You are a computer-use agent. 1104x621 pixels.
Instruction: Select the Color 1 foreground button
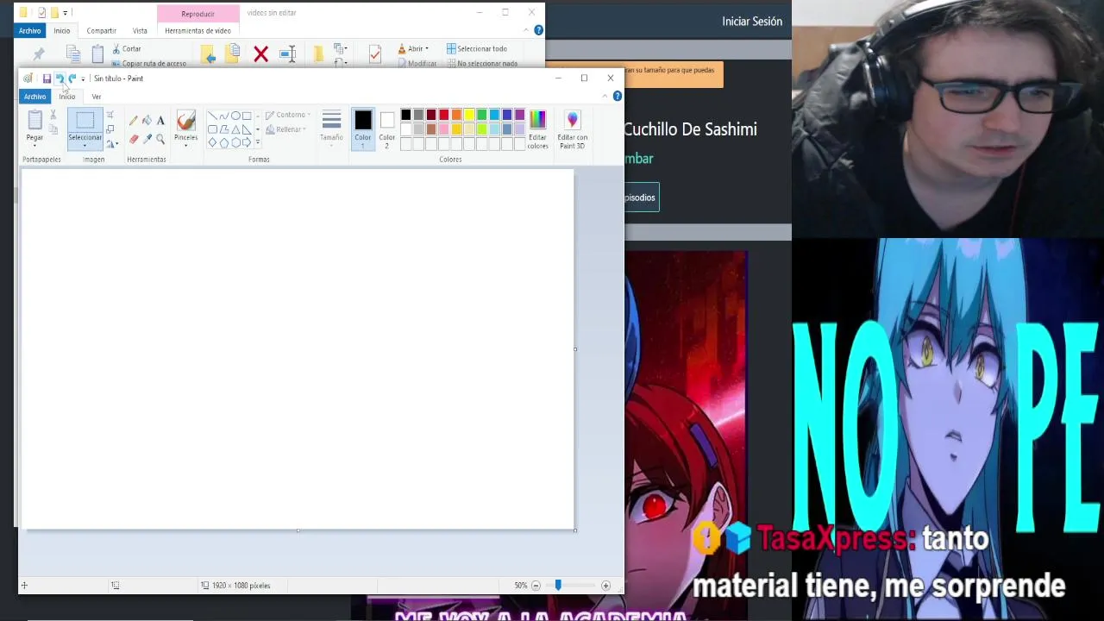362,129
